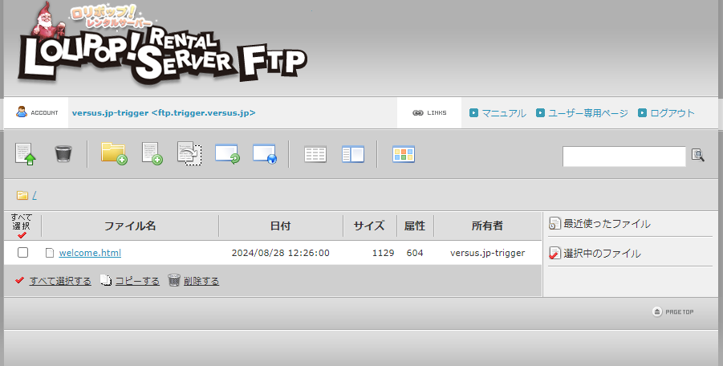
Task: Click the search magnifier icon
Action: 697,155
